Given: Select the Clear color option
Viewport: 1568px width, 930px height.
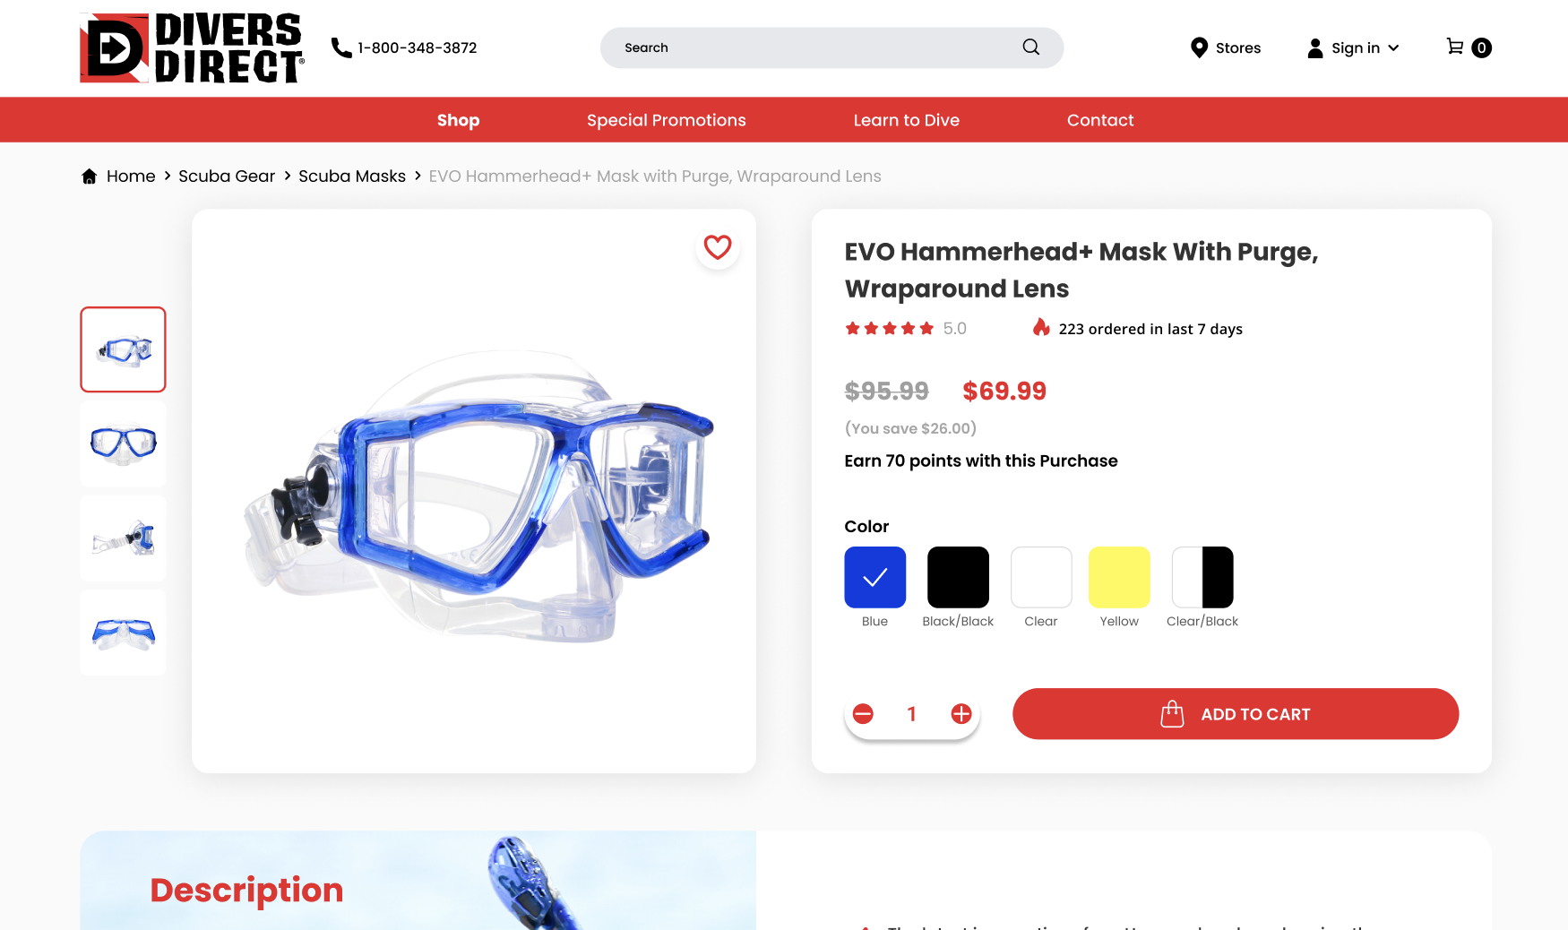Looking at the screenshot, I should click(x=1041, y=577).
